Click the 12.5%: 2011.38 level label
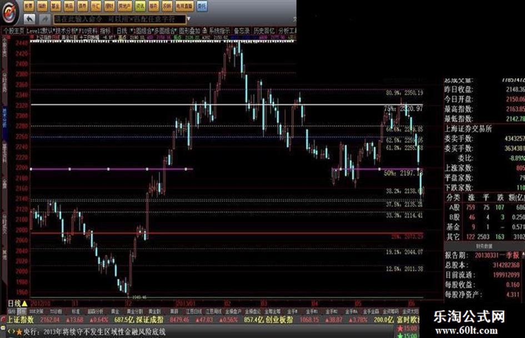Image resolution: width=525 pixels, height=338 pixels. point(404,269)
